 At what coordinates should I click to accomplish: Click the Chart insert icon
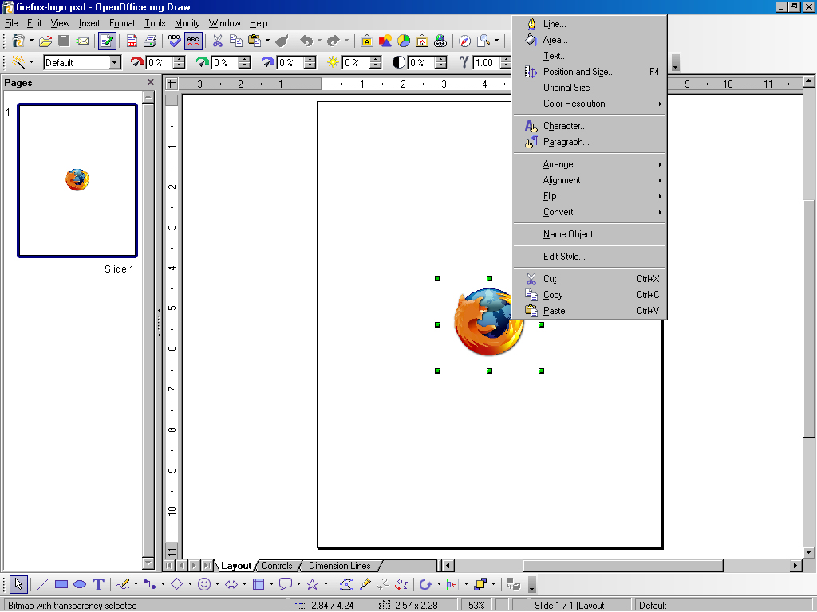(x=404, y=41)
